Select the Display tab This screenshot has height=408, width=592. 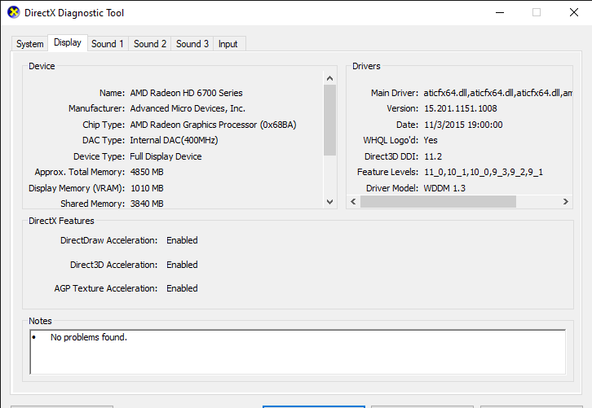[68, 42]
